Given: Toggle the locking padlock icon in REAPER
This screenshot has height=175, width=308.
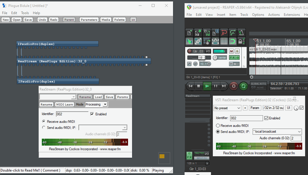Looking at the screenshot, I should click(x=241, y=41).
